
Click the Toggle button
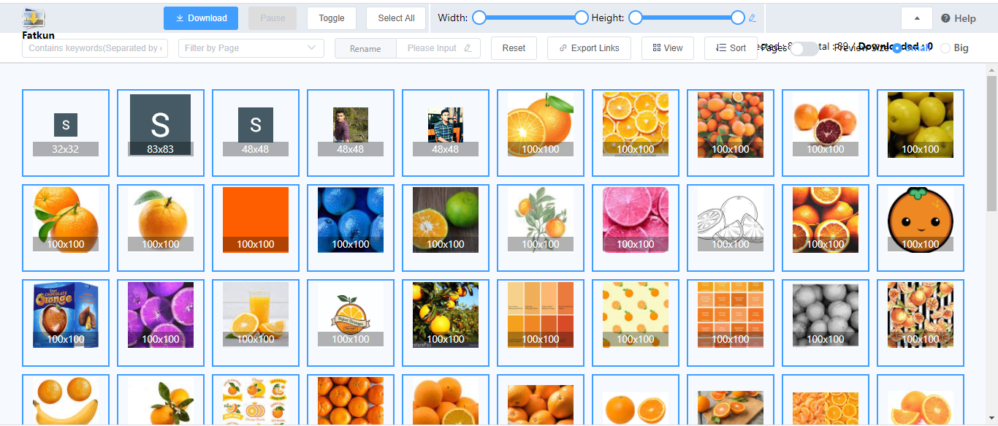[x=332, y=18]
